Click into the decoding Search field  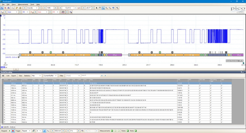[x=91, y=76]
